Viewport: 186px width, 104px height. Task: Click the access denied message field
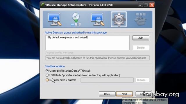click(97, 58)
